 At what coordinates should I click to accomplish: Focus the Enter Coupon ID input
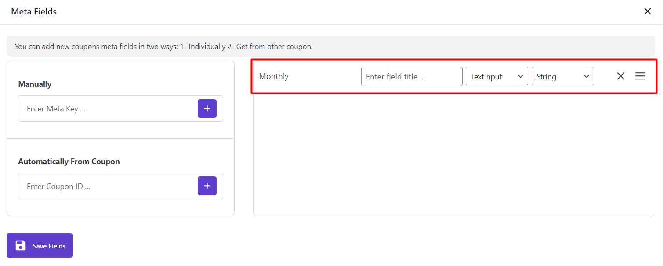(108, 186)
